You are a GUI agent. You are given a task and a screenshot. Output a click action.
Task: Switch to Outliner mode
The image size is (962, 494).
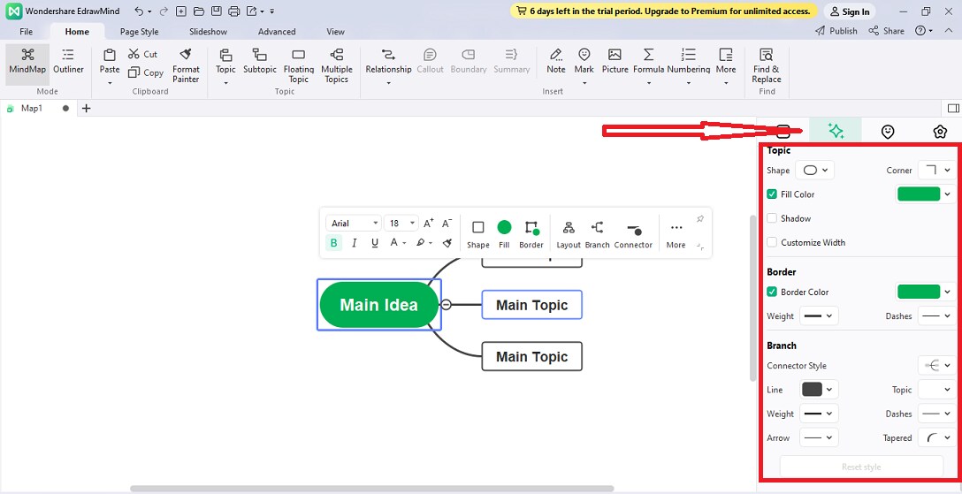pos(68,61)
